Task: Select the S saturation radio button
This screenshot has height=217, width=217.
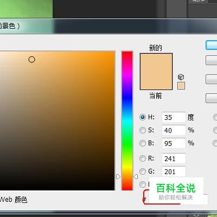Action: click(x=143, y=130)
